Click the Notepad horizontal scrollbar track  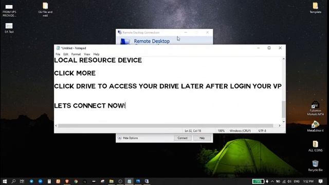(x=166, y=125)
